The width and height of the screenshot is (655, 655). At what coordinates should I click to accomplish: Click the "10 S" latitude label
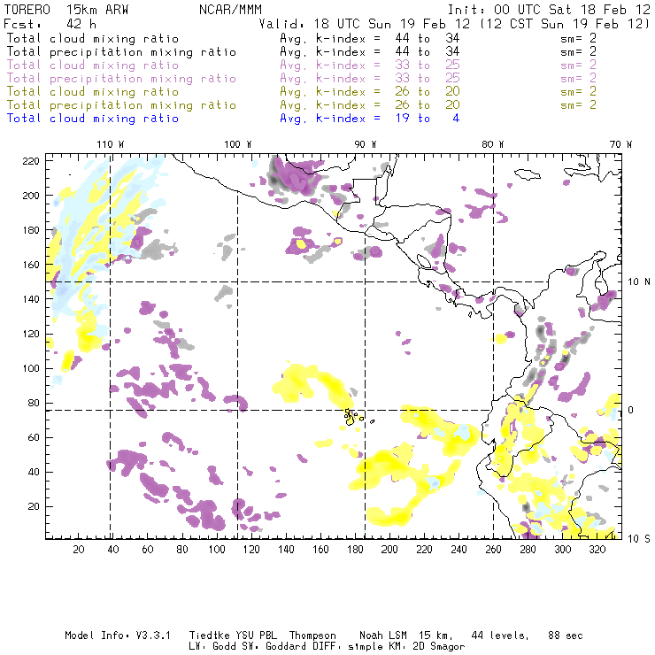[x=639, y=539]
